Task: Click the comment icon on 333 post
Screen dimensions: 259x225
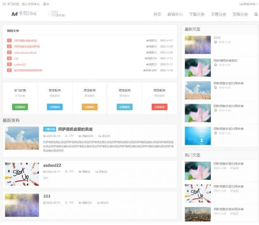Action: tap(98, 203)
